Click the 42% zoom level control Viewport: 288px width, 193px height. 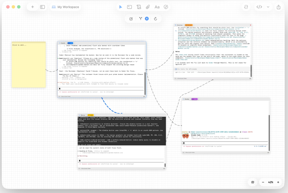[x=270, y=182]
